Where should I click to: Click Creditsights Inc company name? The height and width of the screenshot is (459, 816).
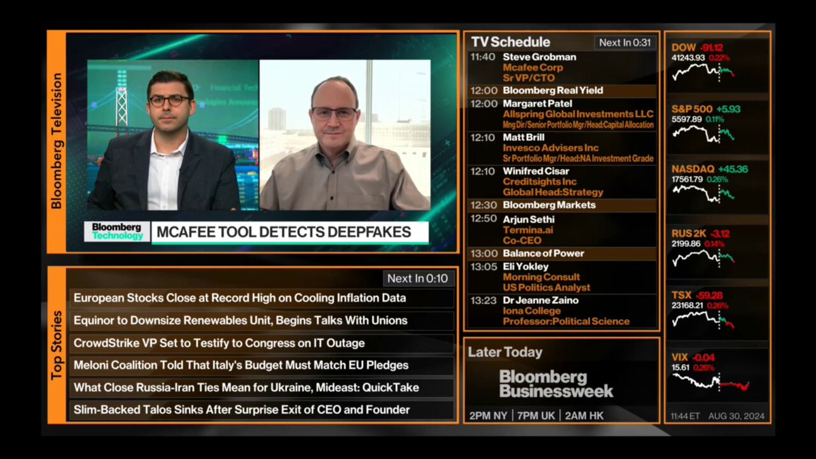[540, 182]
